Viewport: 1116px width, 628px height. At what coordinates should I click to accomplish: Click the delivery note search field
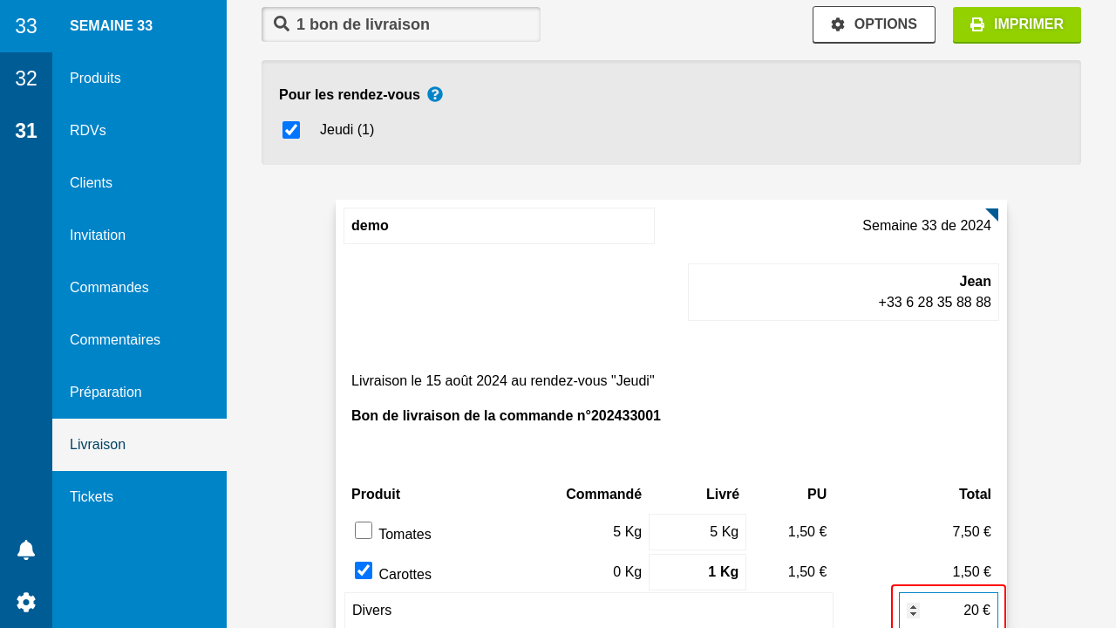tap(410, 24)
